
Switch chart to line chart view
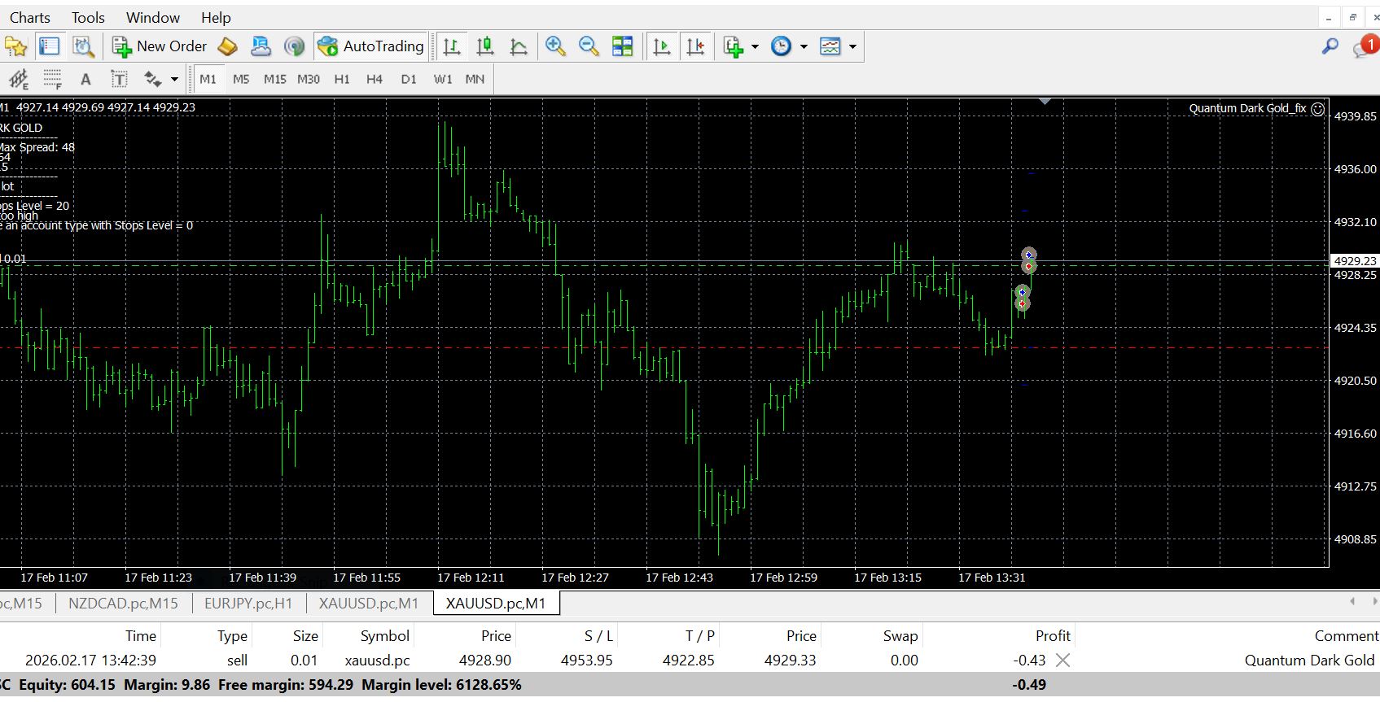pyautogui.click(x=519, y=46)
